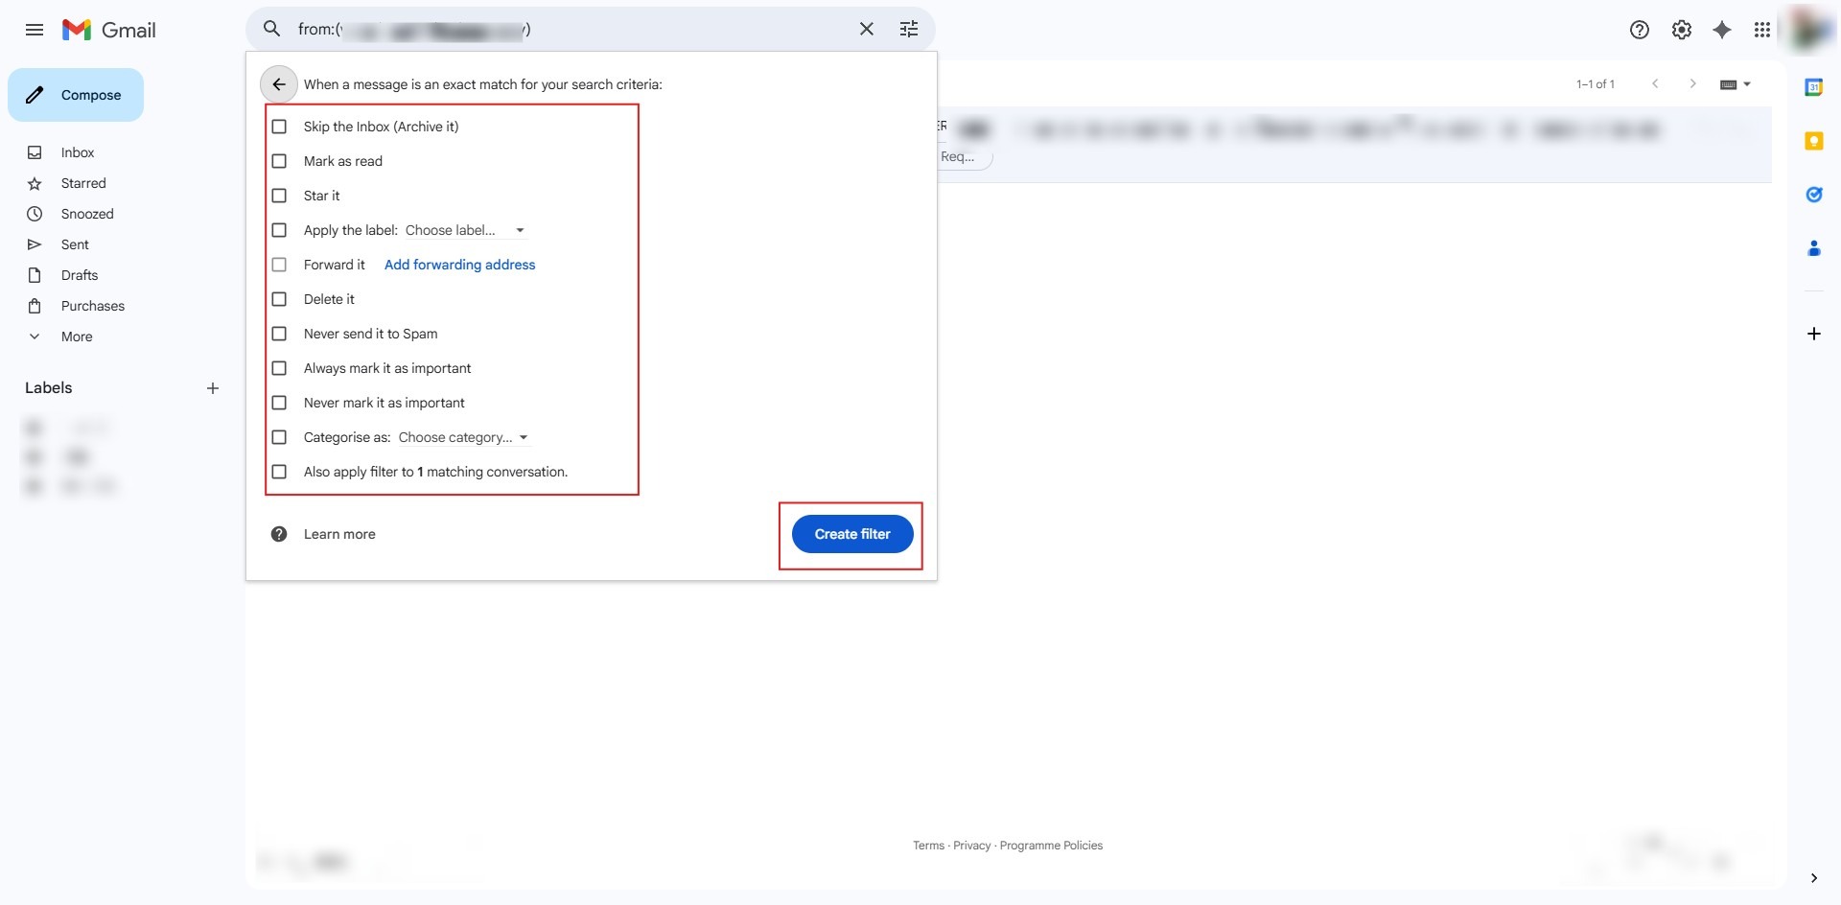The width and height of the screenshot is (1841, 905).
Task: Click the back arrow in filter dialog
Action: tap(278, 84)
